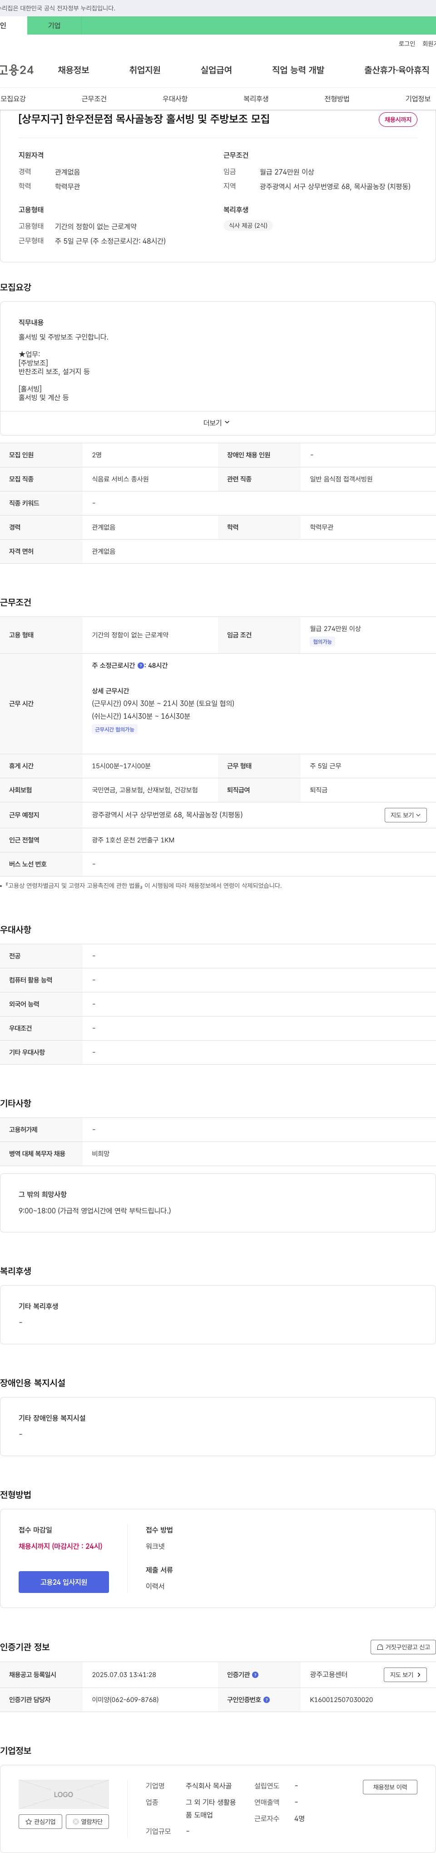Viewport: 436px width, 1853px height.
Task: Click the 로그인 link
Action: coord(407,44)
